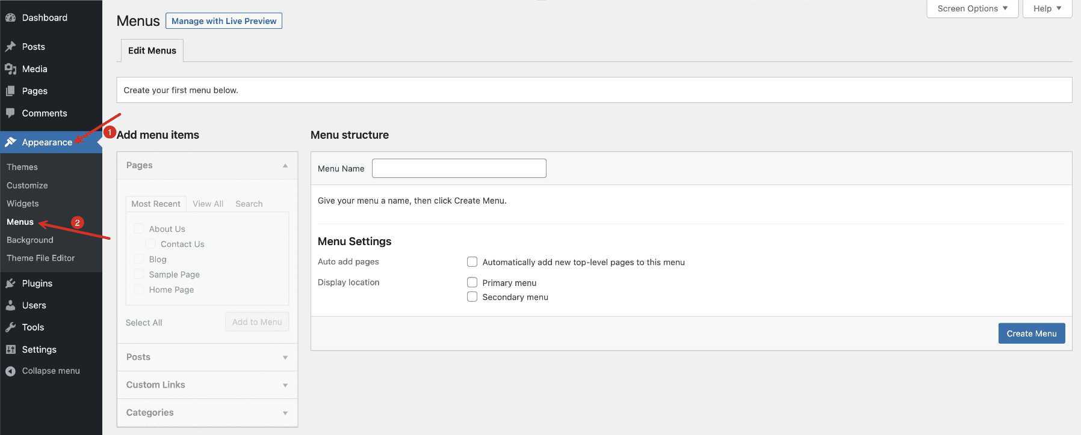The width and height of the screenshot is (1081, 435).
Task: Click the Comments speech bubble icon
Action: pyautogui.click(x=10, y=113)
